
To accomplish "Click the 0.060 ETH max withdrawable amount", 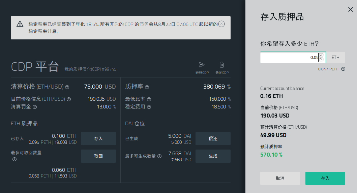I will coord(64,170).
